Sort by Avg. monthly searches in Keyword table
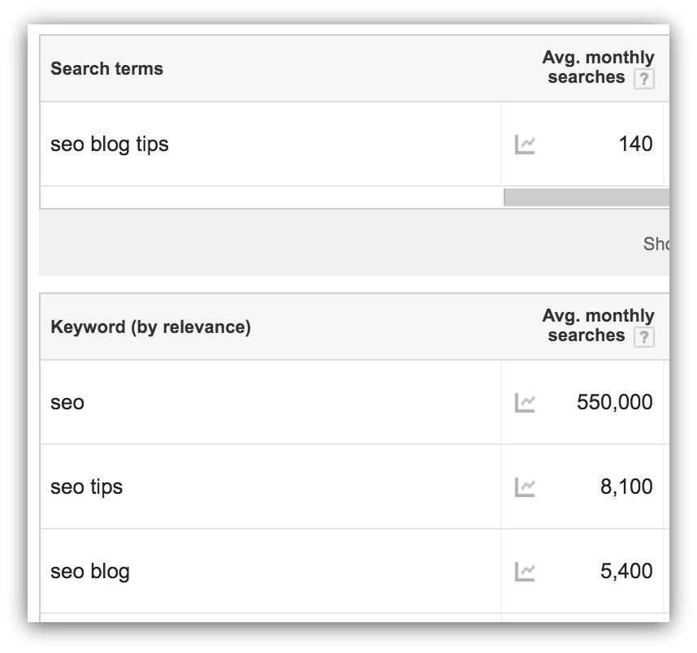This screenshot has height=653, width=697. coord(598,325)
